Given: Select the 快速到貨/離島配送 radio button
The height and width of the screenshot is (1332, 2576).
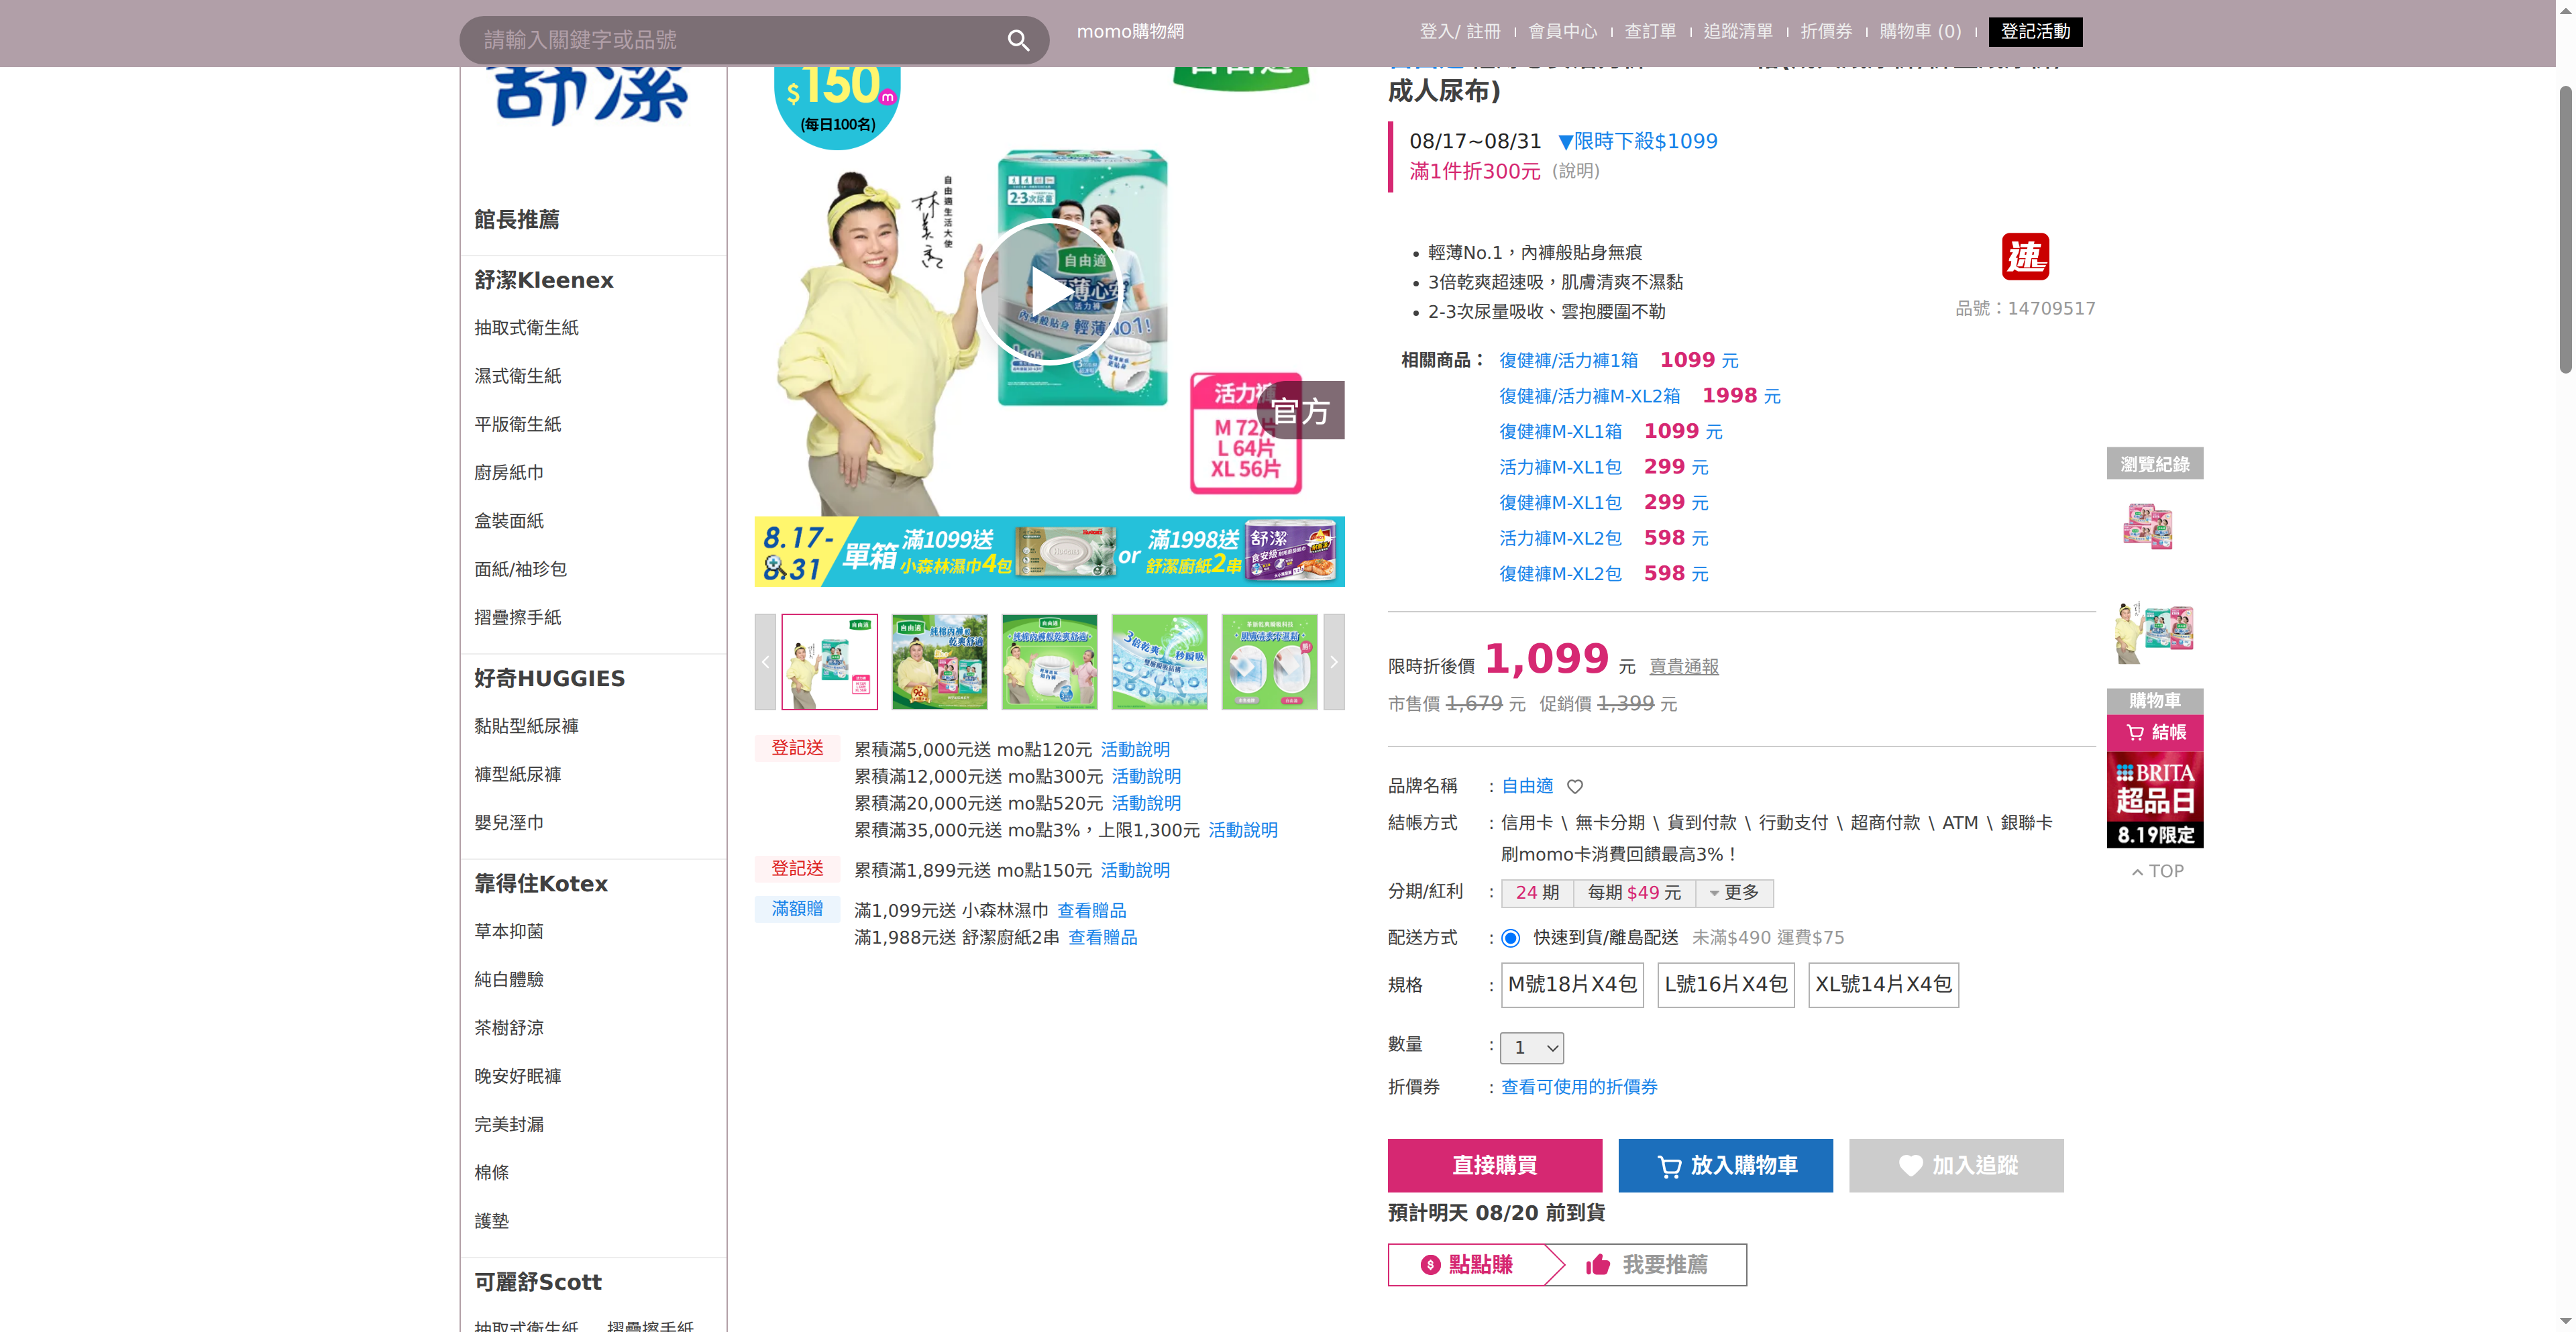Looking at the screenshot, I should (1510, 938).
